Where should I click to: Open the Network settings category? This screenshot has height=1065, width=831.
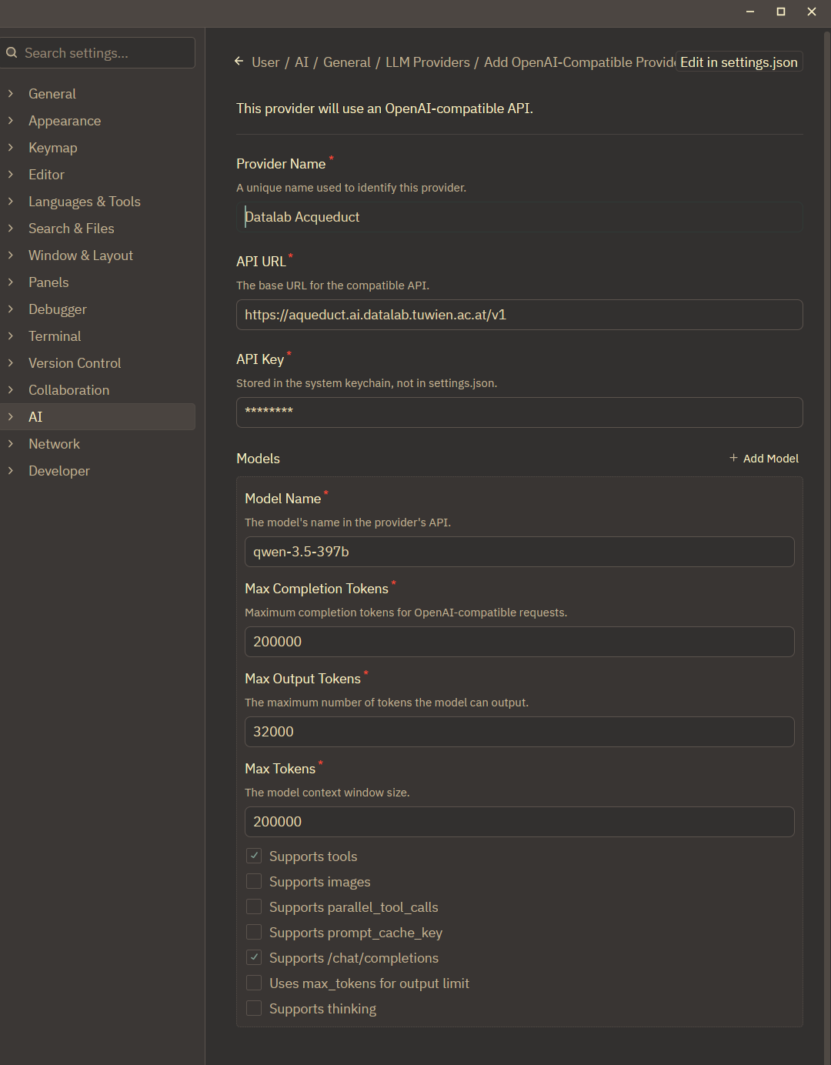(98, 444)
